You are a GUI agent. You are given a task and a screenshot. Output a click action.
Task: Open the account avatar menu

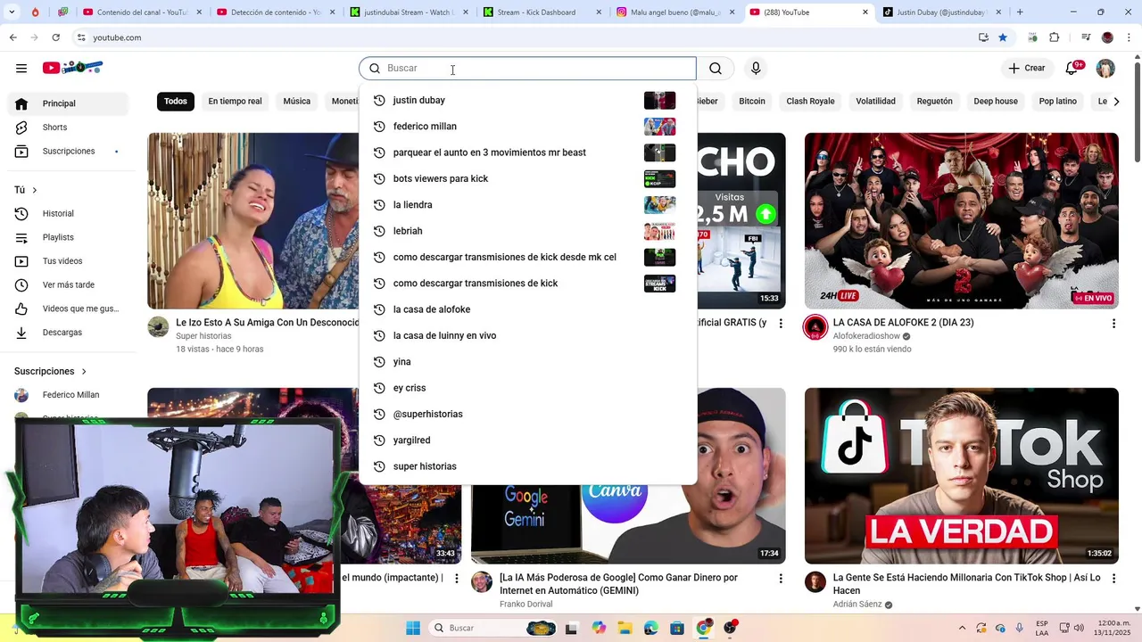1105,69
